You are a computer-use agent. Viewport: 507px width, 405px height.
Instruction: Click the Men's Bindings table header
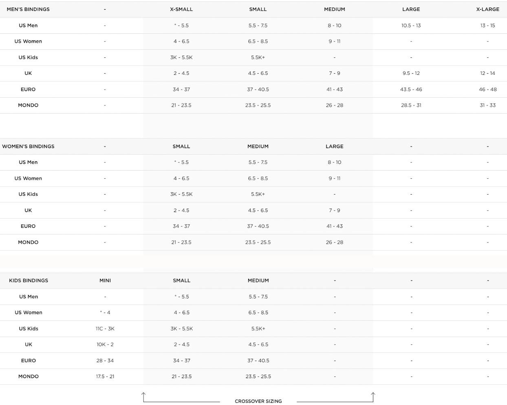28,9
